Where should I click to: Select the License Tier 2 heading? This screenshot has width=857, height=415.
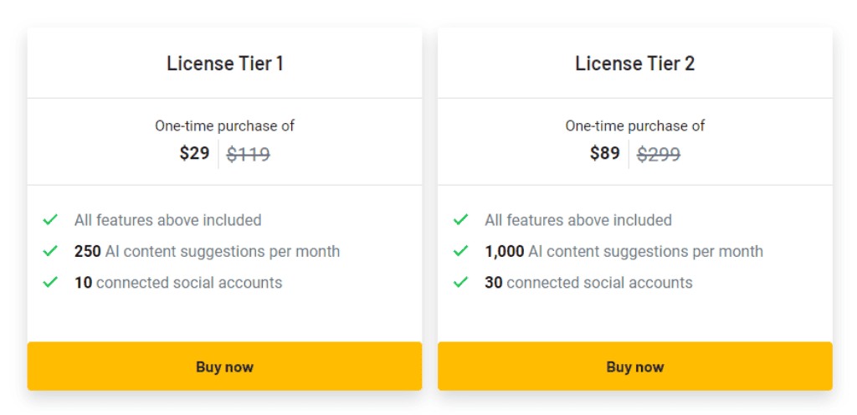pyautogui.click(x=635, y=64)
